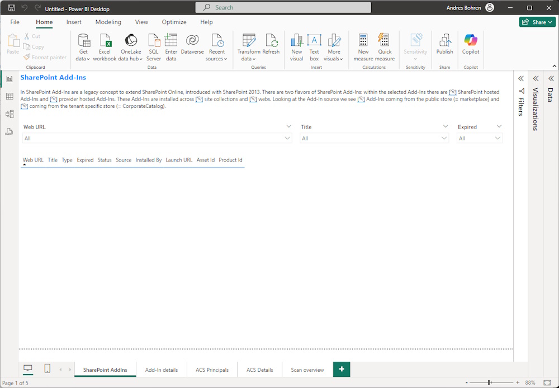Open the File menu
This screenshot has height=388, width=559.
tap(15, 22)
